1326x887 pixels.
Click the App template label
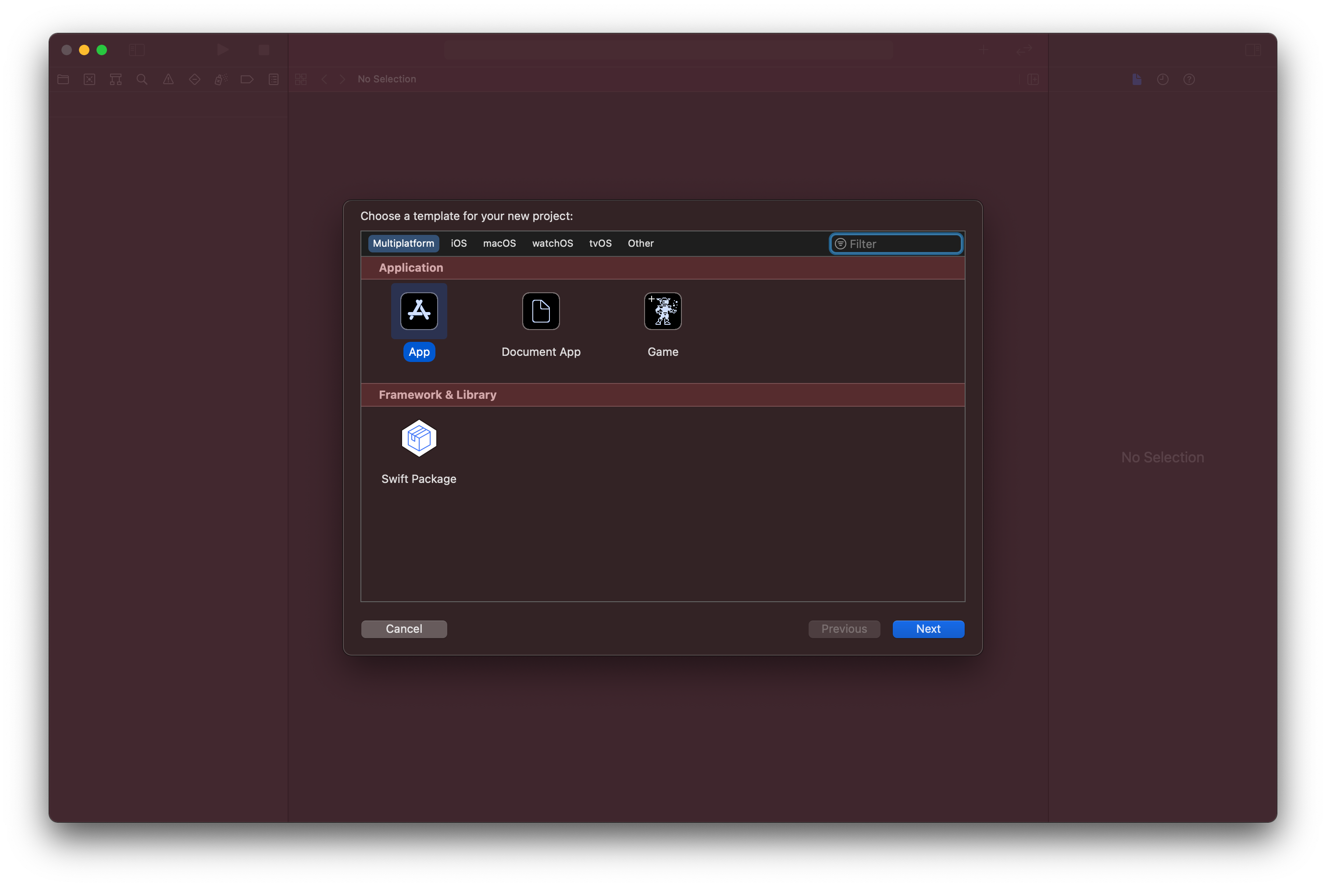[419, 352]
